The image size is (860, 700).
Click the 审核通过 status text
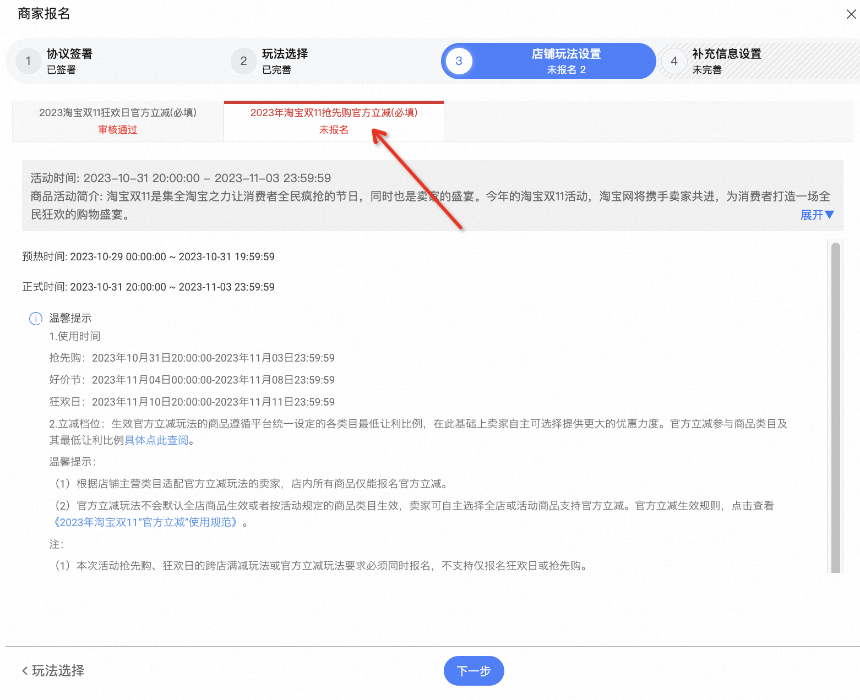point(118,130)
